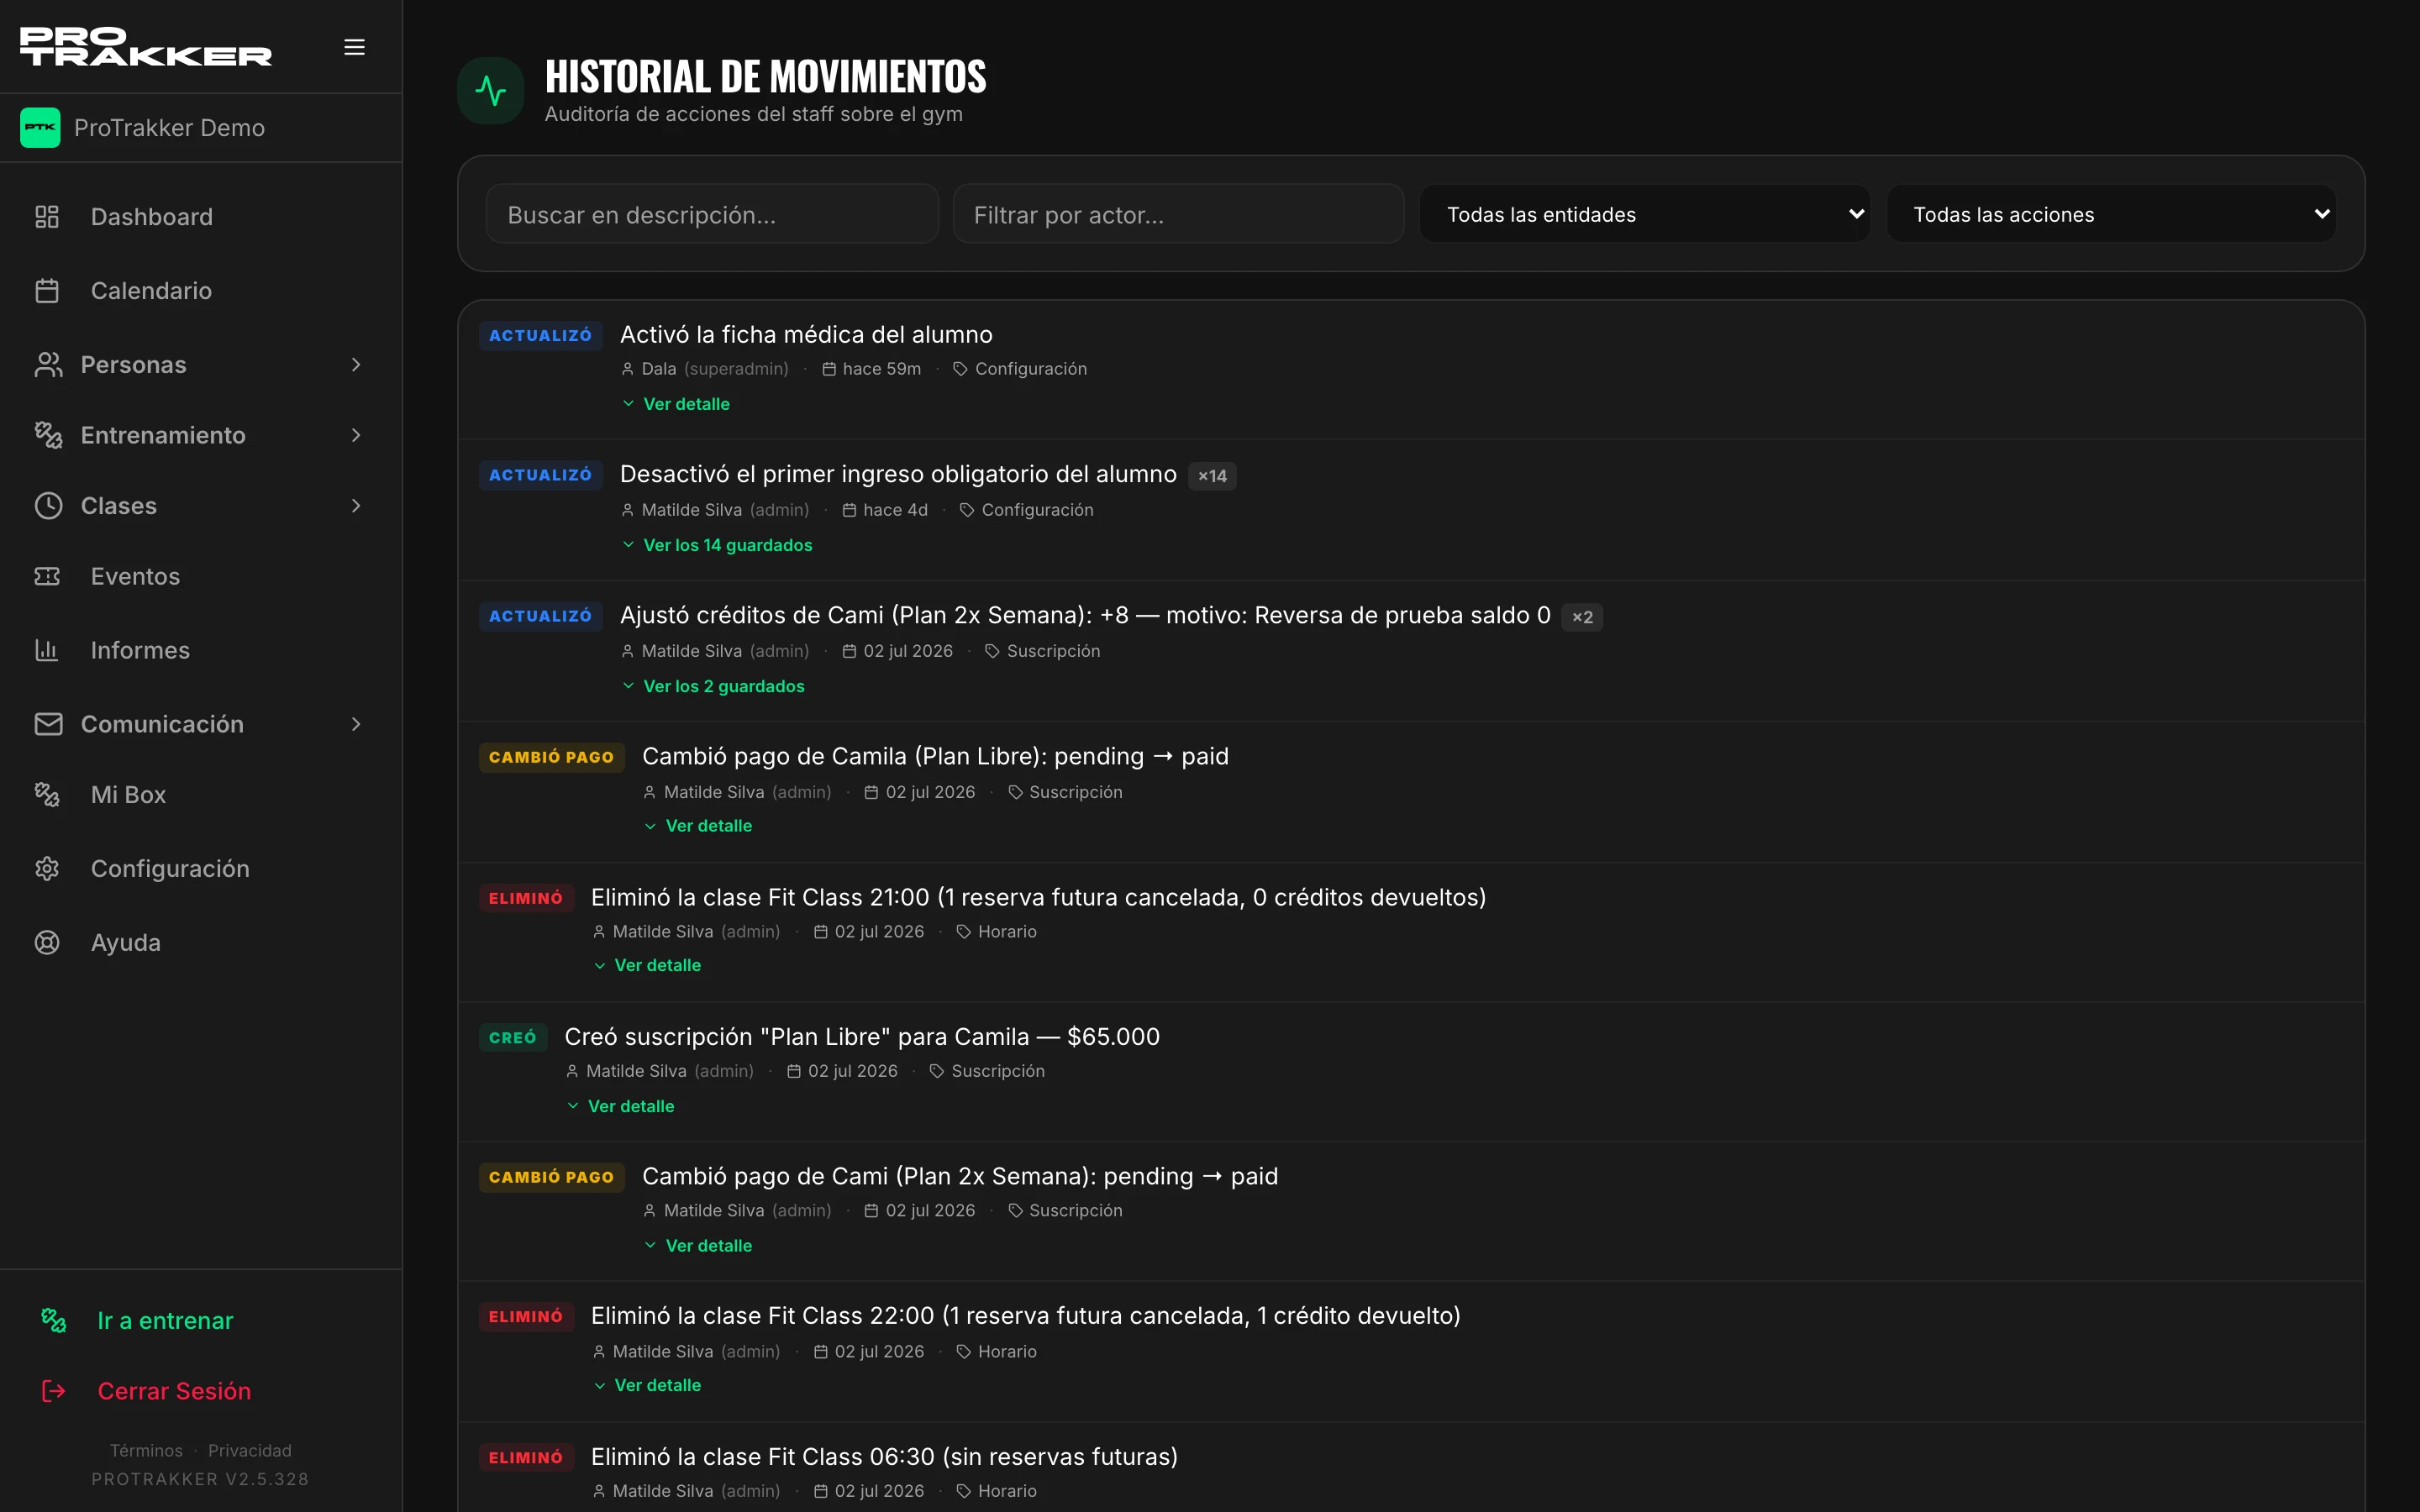Screen dimensions: 2420x1512
Task: Click the ×2 badge on Ajustó créditos row
Action: [x=1582, y=617]
